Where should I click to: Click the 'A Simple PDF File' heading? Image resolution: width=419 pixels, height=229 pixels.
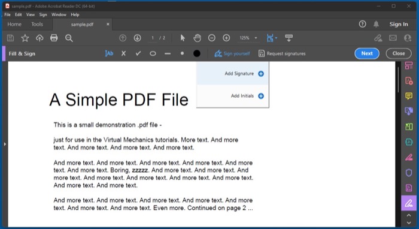tap(119, 100)
